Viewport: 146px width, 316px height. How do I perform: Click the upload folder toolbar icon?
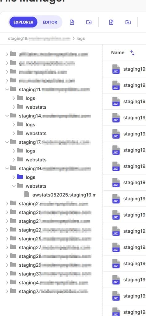[x=128, y=22]
